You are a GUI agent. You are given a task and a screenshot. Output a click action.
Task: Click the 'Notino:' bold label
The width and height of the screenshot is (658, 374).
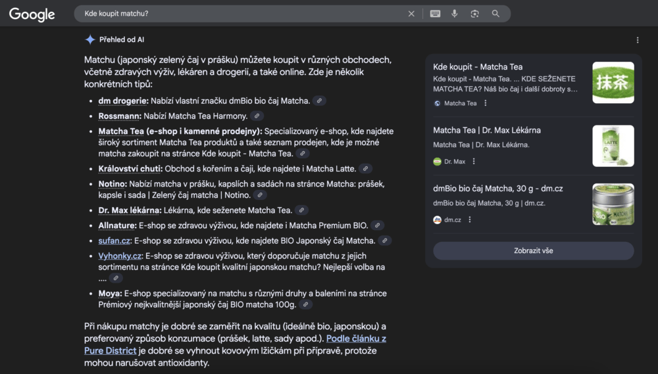click(113, 183)
